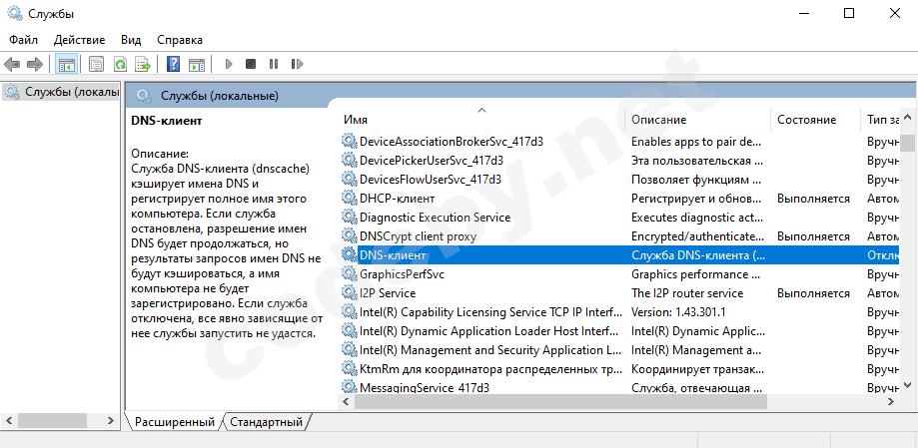Click the gear icon of MessagingService_417d3 row
918x448 pixels.
tap(349, 387)
